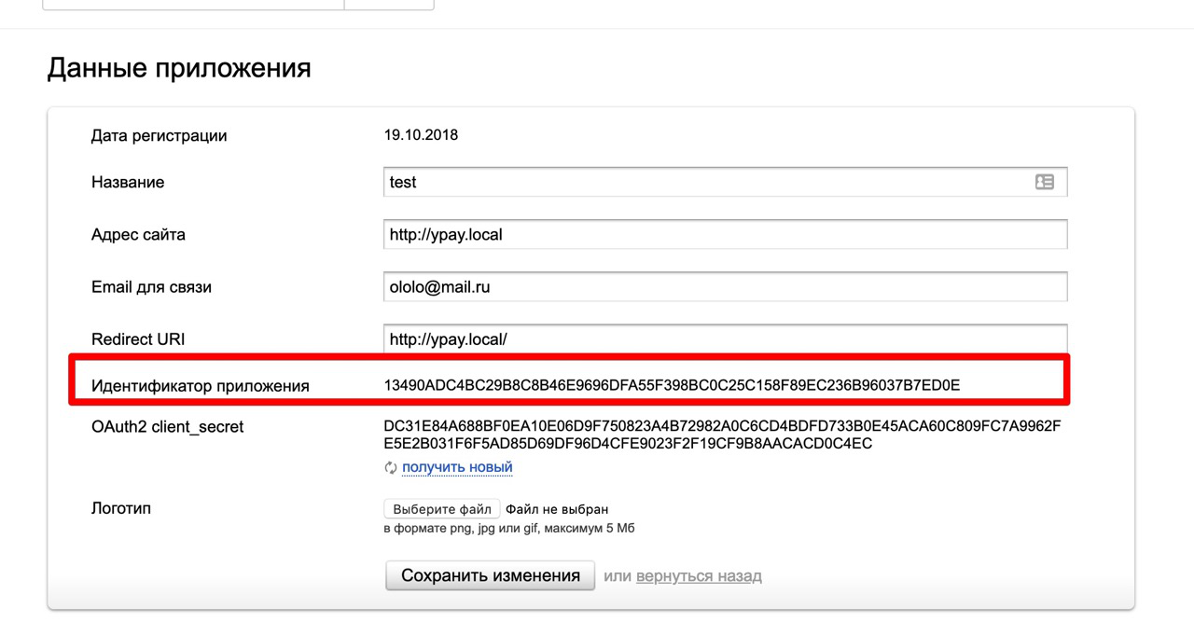Focus the Redirect URI input field
The image size is (1194, 635).
click(x=724, y=339)
